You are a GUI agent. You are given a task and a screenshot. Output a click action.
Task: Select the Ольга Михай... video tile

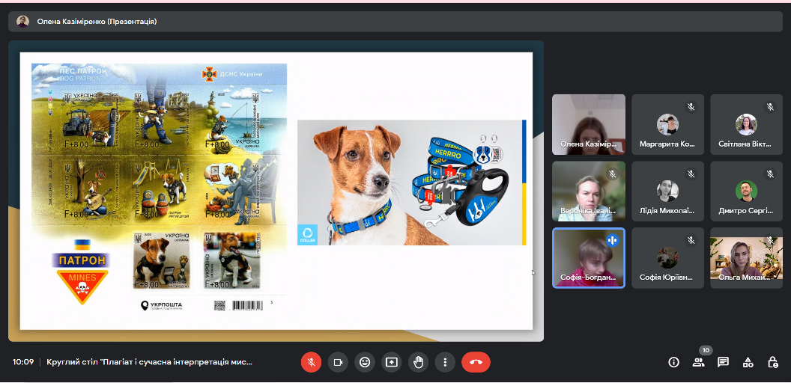tap(747, 258)
